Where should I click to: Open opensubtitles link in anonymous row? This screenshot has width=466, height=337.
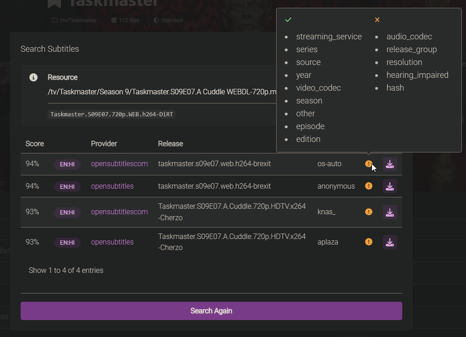tap(112, 186)
